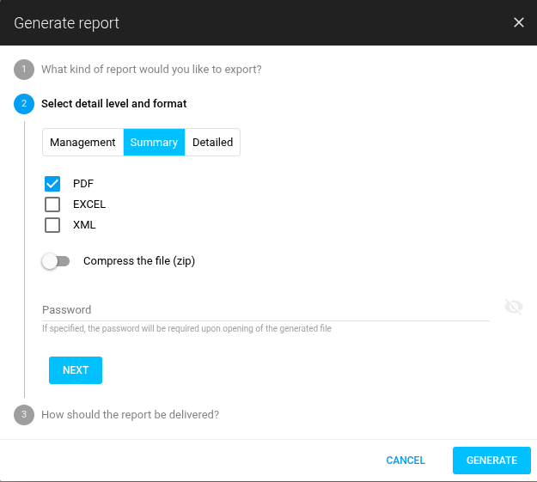
Task: Toggle password visibility eye icon
Action: (514, 308)
